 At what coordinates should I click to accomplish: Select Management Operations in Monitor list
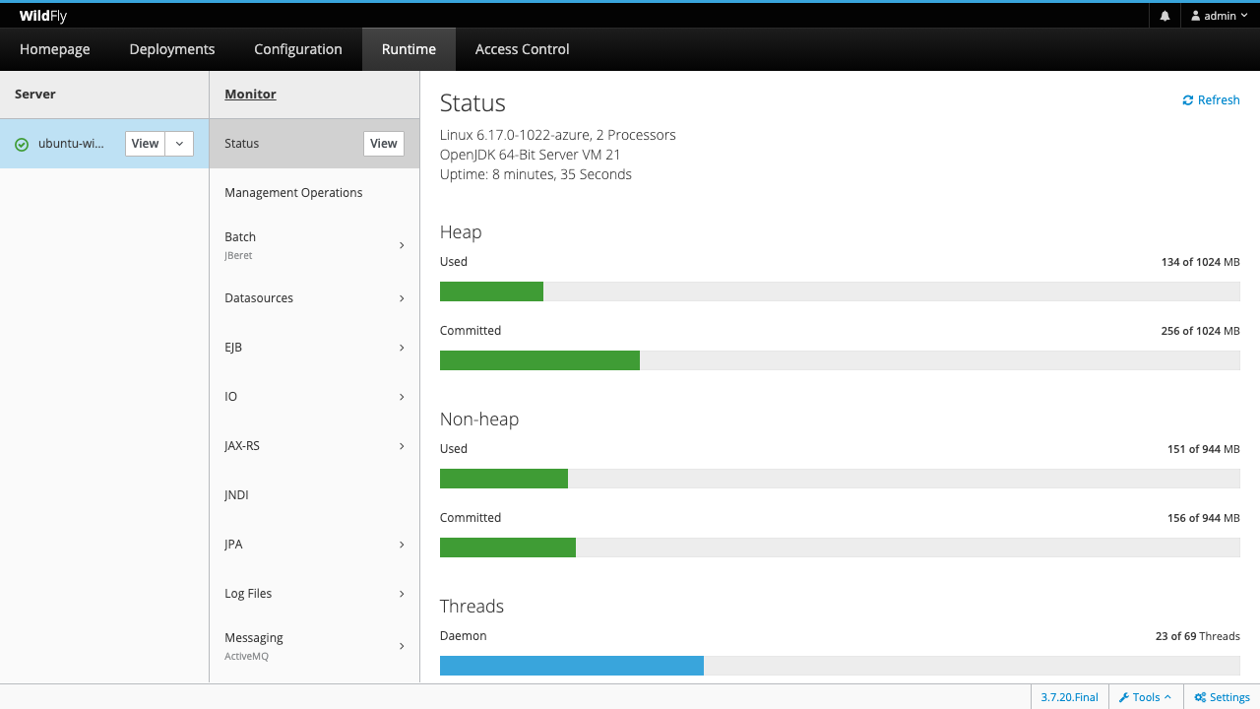[x=314, y=193]
